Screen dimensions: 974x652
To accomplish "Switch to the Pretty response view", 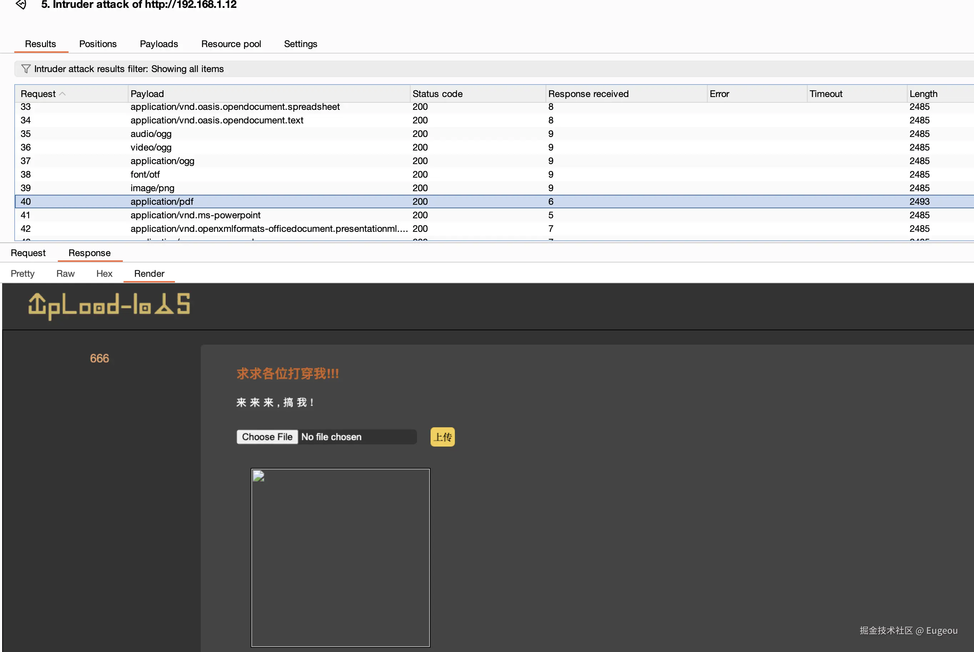I will [22, 274].
